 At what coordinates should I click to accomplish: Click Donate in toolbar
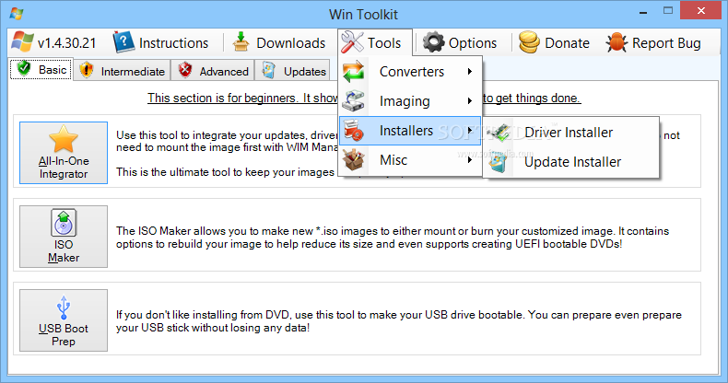point(554,42)
